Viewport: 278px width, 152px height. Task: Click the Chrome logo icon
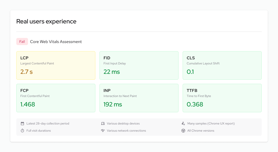pyautogui.click(x=183, y=131)
